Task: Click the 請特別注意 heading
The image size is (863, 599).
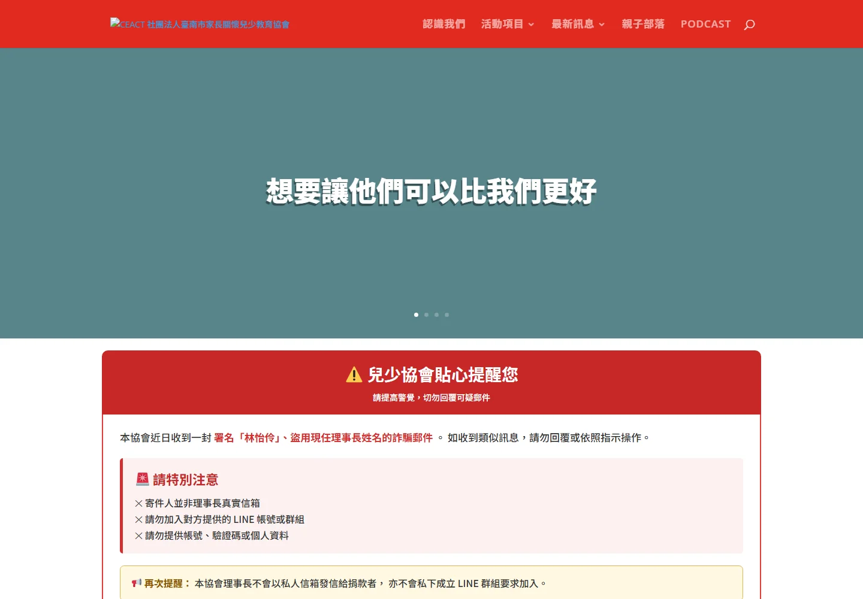Action: pos(186,480)
